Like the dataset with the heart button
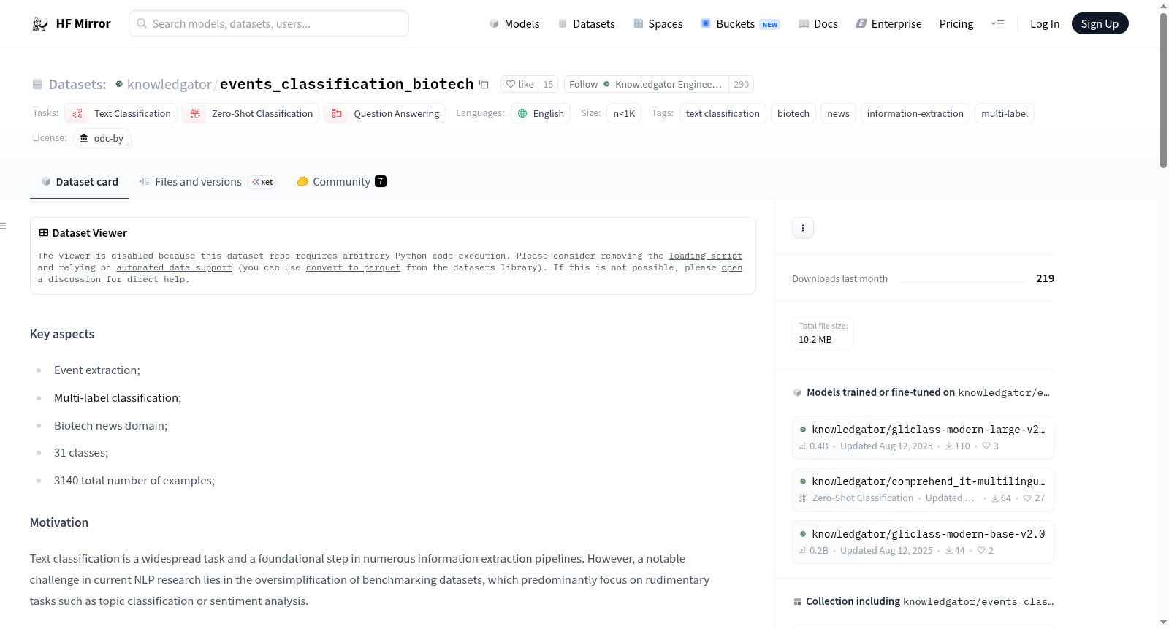The image size is (1169, 629). pyautogui.click(x=519, y=84)
